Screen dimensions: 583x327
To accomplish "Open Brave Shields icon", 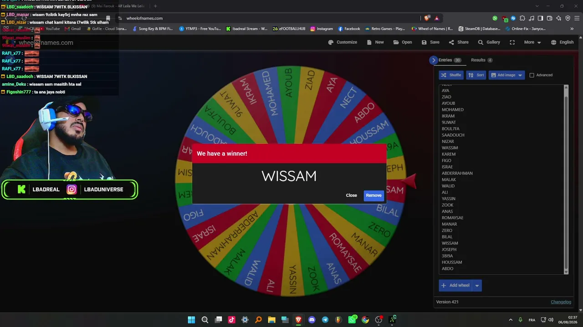I will [427, 18].
